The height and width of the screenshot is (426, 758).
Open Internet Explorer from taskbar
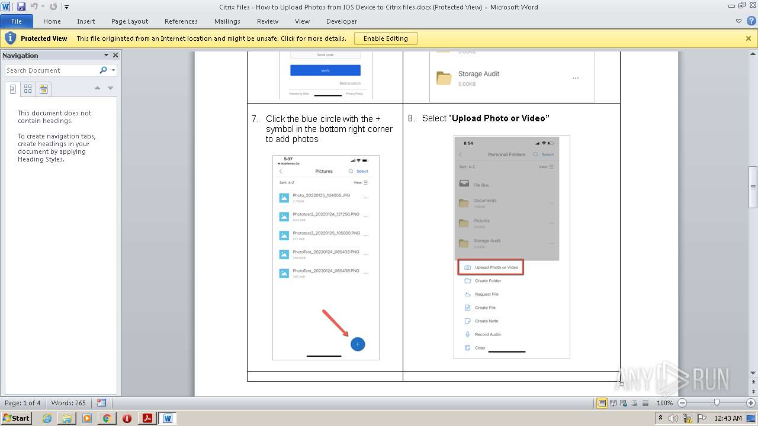(47, 418)
